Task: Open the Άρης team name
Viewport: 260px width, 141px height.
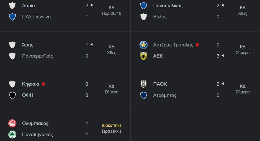Action: tap(27, 45)
